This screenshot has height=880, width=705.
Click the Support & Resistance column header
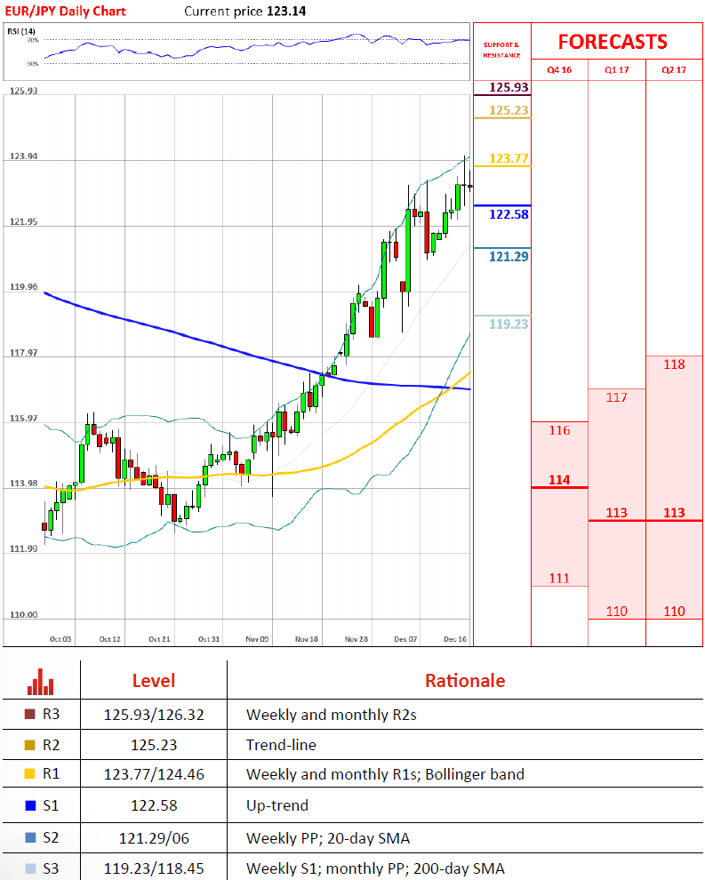[x=501, y=50]
